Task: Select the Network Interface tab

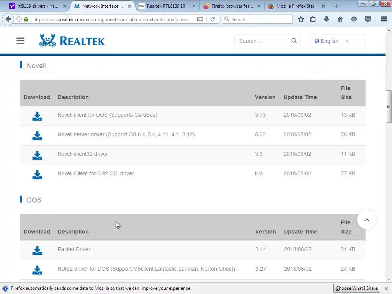Action: 103,6
